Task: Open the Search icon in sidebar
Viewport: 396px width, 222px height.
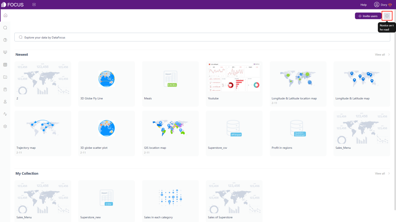Action: pos(5,27)
